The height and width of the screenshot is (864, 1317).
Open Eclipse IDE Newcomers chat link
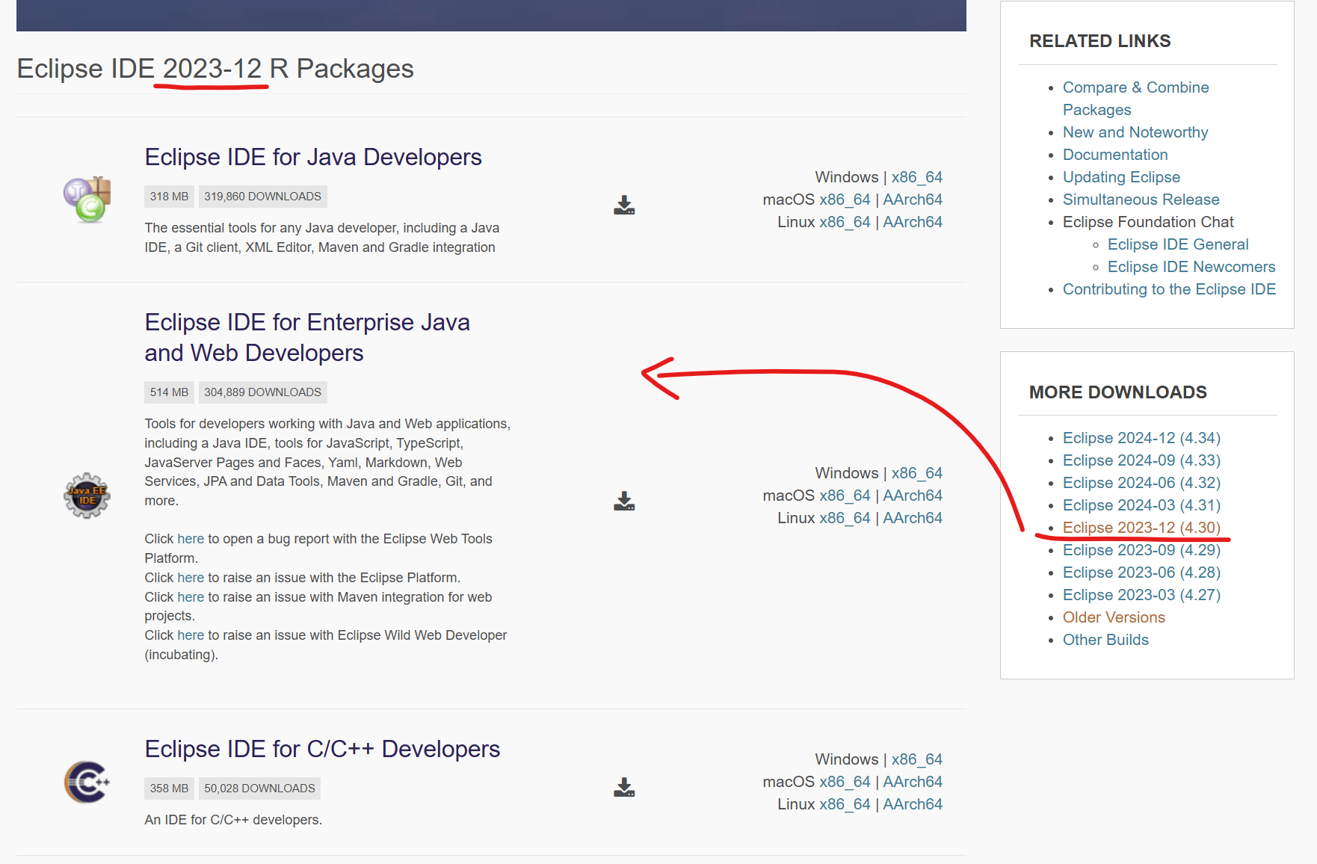(x=1191, y=267)
